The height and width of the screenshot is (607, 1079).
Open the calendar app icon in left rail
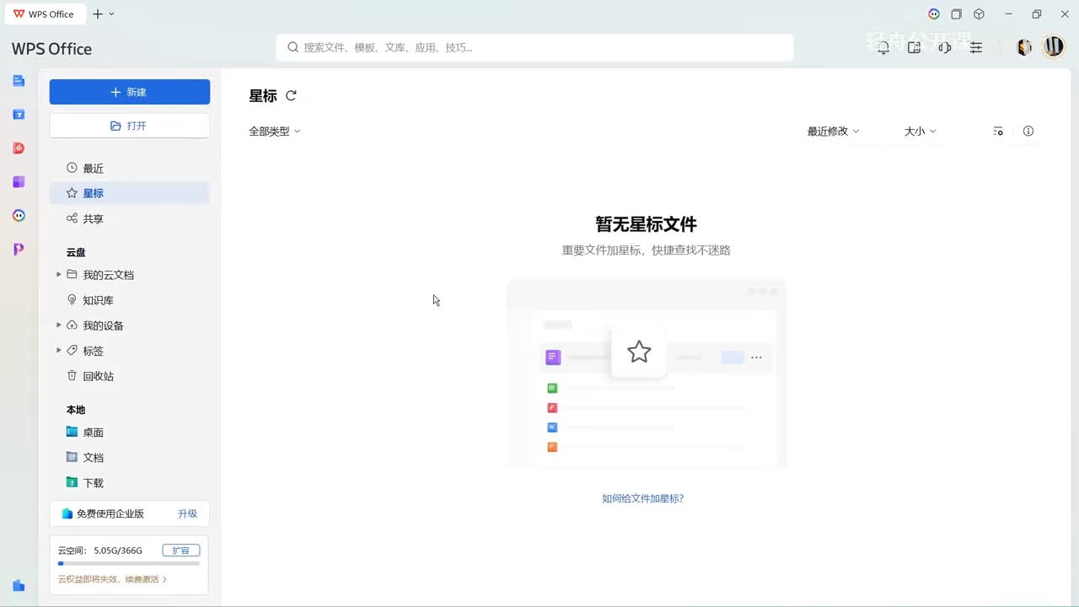[19, 115]
